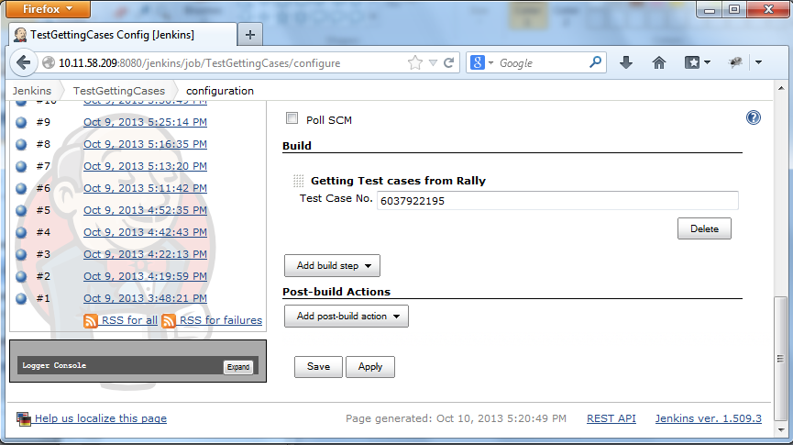Viewport: 793px width, 445px height.
Task: Grab the build step drag handle icon
Action: [298, 181]
